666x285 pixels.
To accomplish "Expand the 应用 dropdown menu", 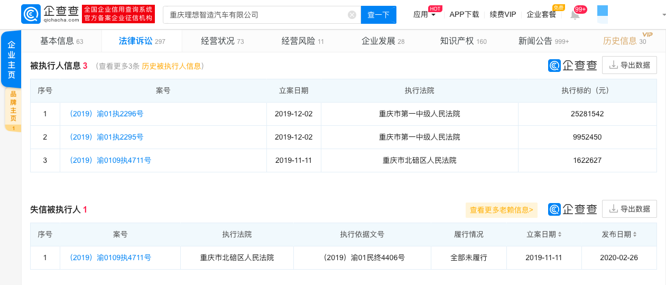I will click(x=424, y=15).
